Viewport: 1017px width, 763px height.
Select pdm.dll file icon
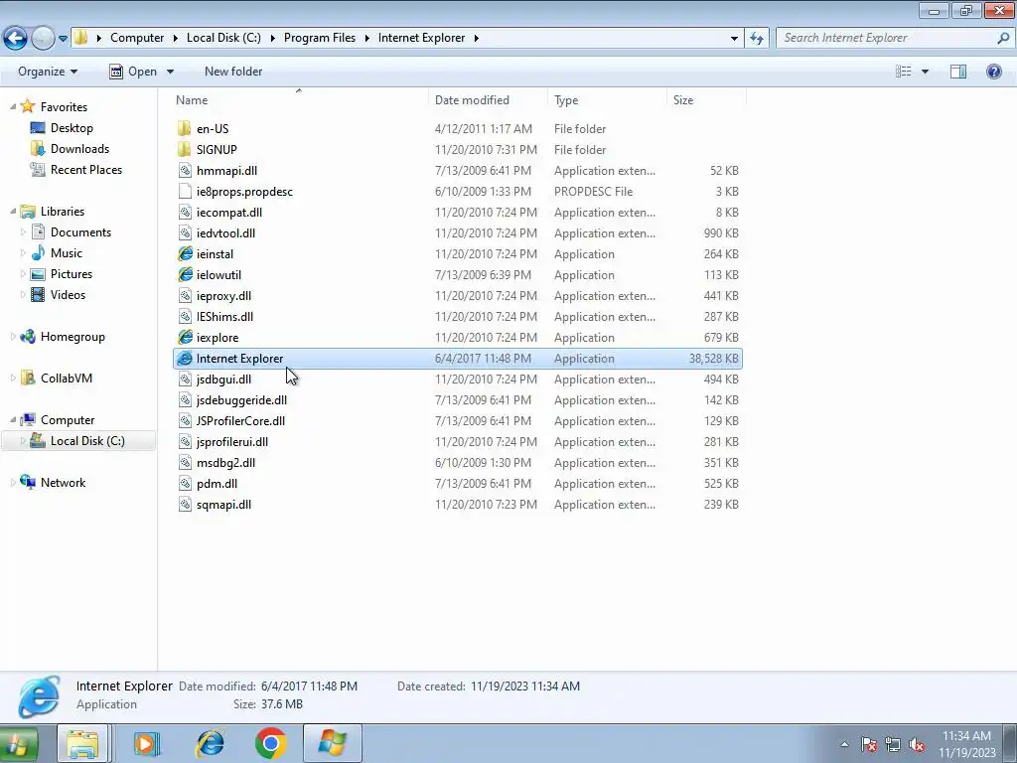[185, 484]
